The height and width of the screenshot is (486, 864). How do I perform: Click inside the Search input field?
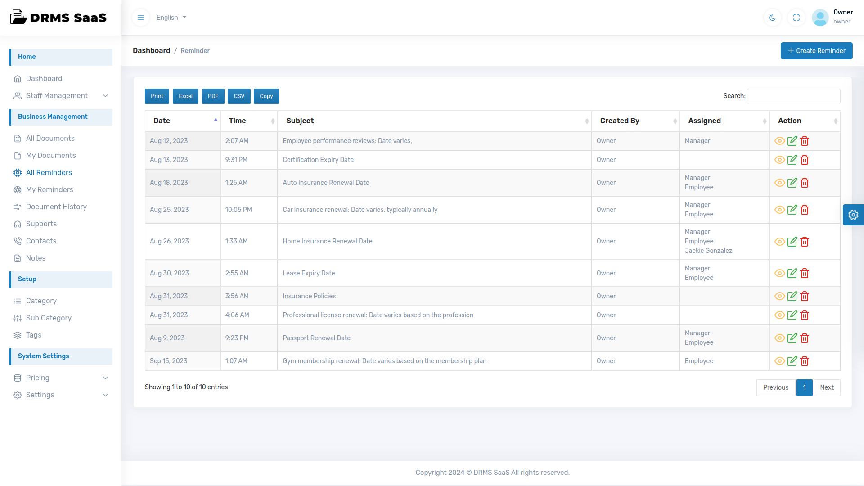pos(793,96)
